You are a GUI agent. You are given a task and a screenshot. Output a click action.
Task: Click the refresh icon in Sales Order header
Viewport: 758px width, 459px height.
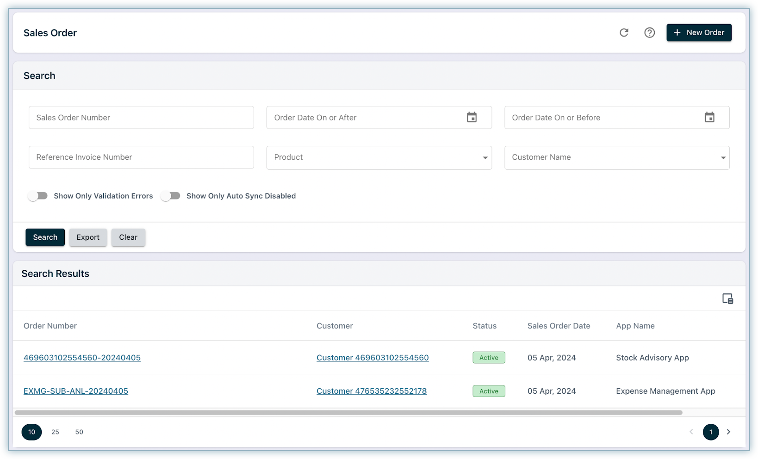pyautogui.click(x=624, y=32)
